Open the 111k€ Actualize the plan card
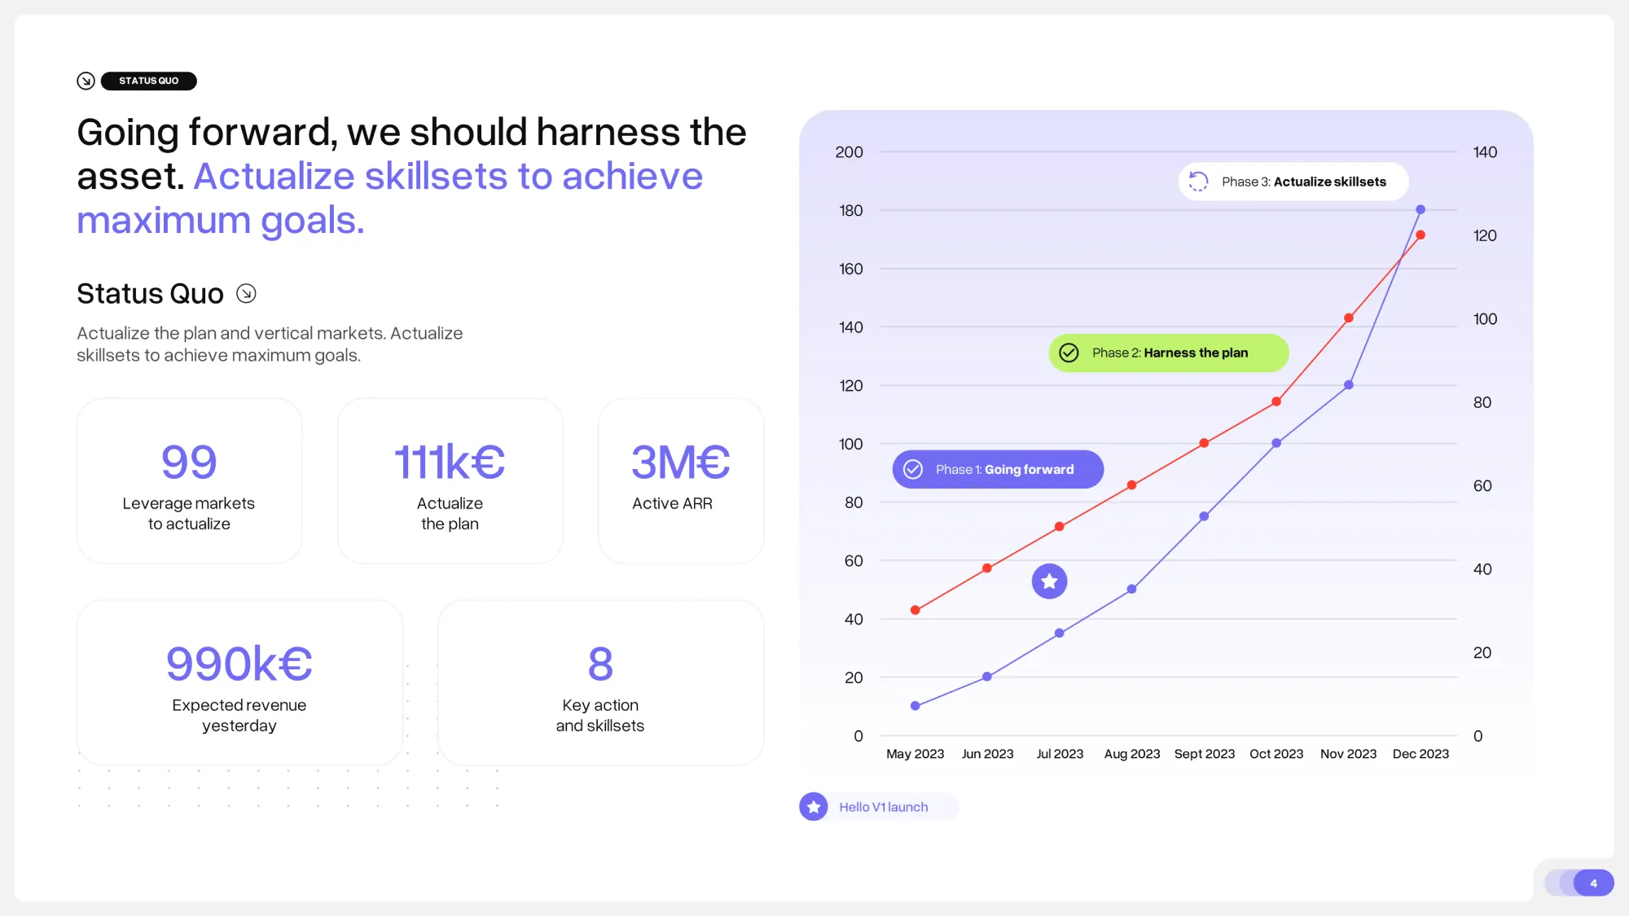Viewport: 1629px width, 916px height. pos(450,481)
